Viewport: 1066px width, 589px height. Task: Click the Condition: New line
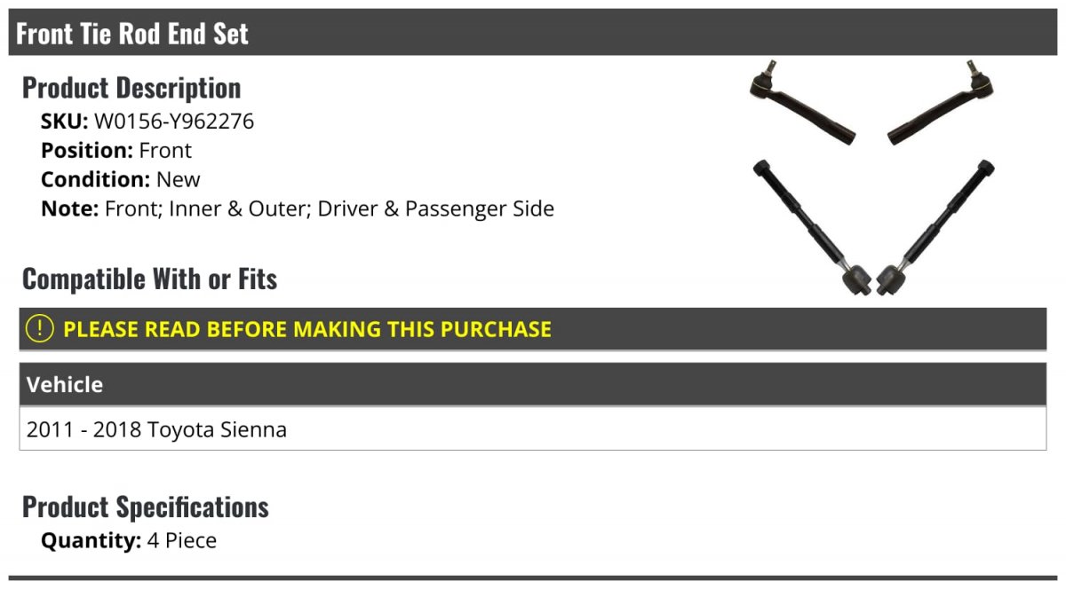pos(121,179)
